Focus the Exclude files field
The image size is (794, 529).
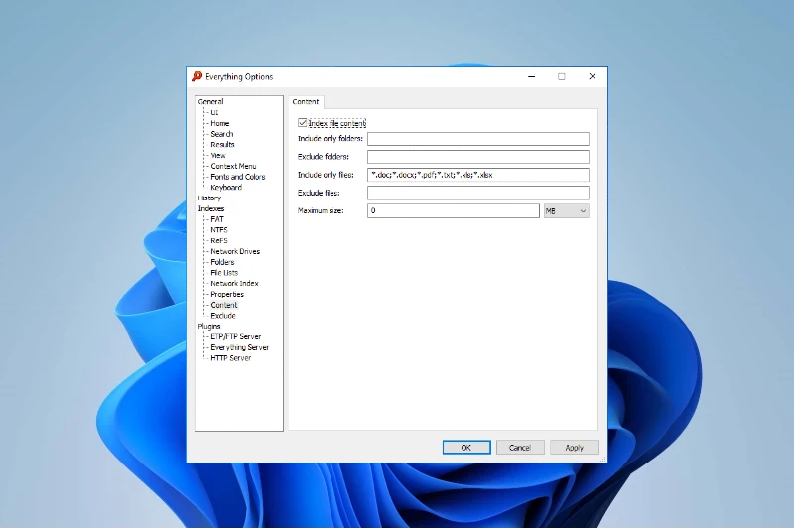click(478, 193)
